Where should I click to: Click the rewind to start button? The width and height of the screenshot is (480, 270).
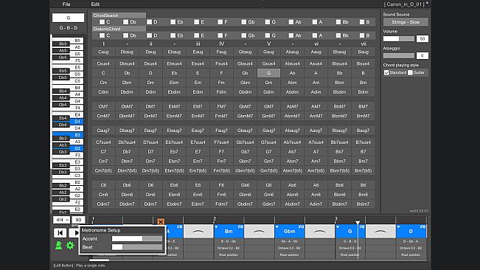pyautogui.click(x=60, y=233)
